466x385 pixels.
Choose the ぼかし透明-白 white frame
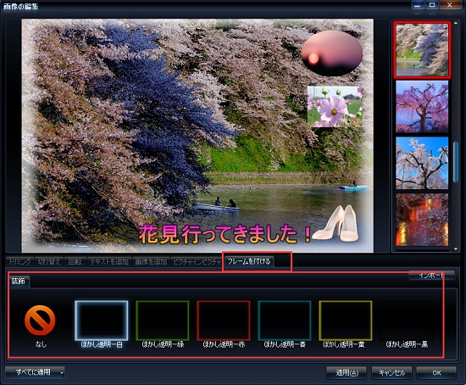(x=102, y=321)
